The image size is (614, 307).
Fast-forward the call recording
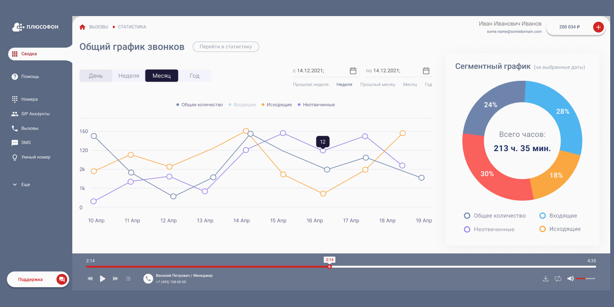[x=115, y=279]
